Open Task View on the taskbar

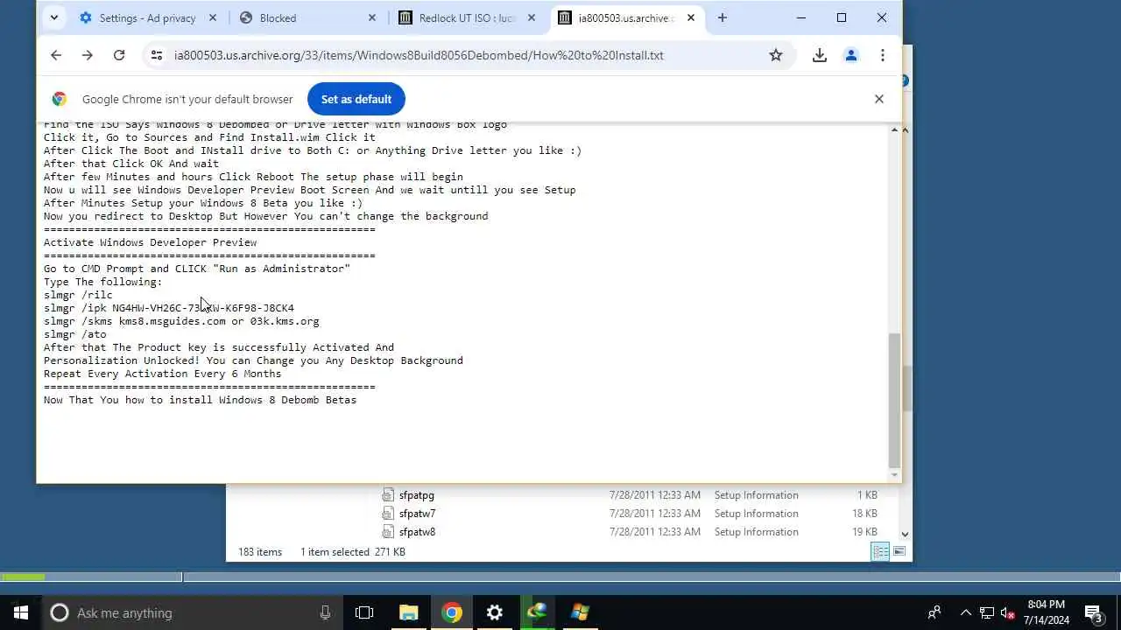tap(364, 612)
